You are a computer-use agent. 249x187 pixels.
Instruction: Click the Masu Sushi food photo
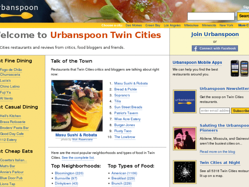coord(77,106)
